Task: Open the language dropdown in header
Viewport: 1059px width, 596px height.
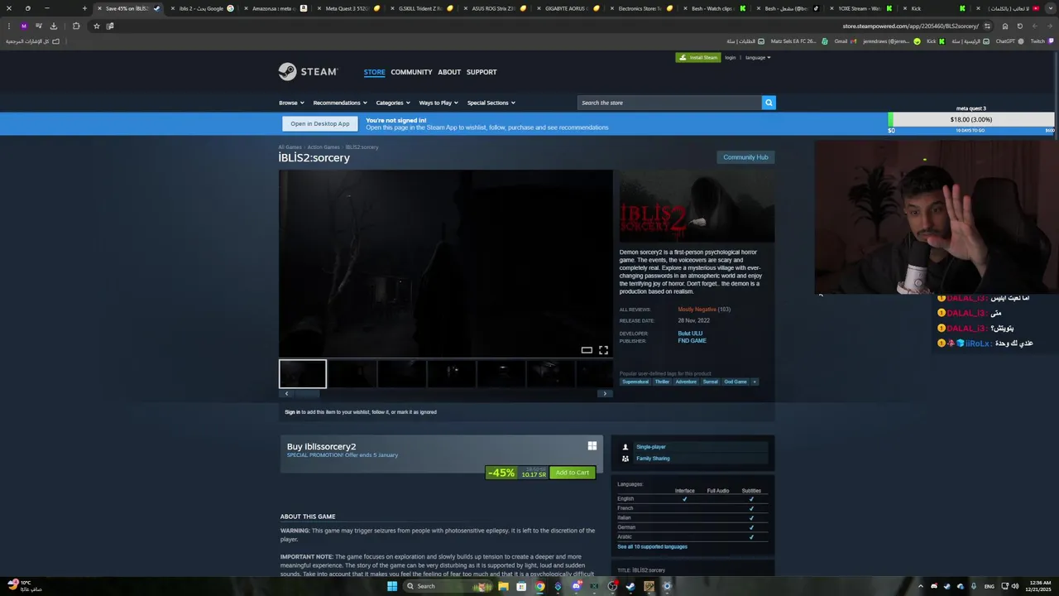Action: coord(758,58)
